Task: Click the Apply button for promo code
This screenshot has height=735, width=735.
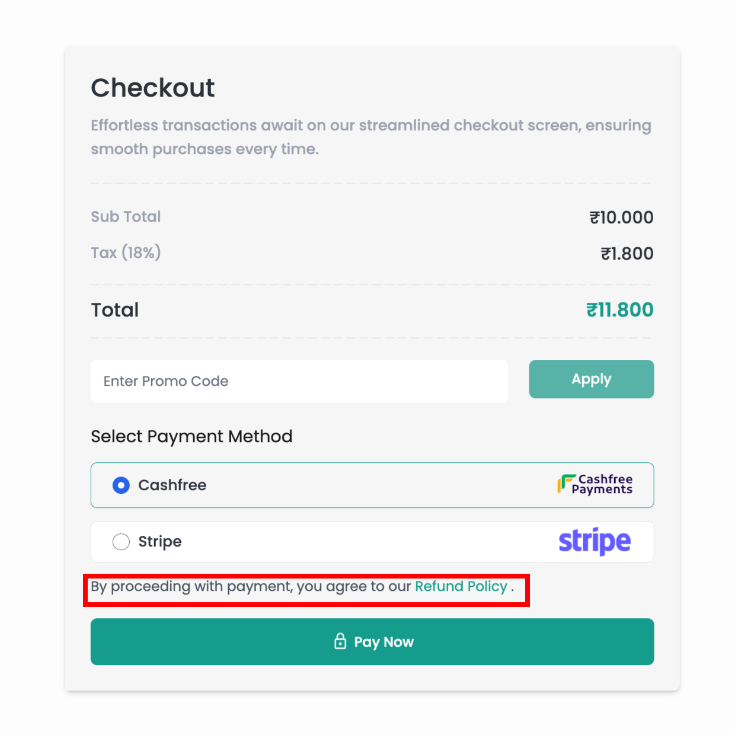Action: click(x=591, y=379)
